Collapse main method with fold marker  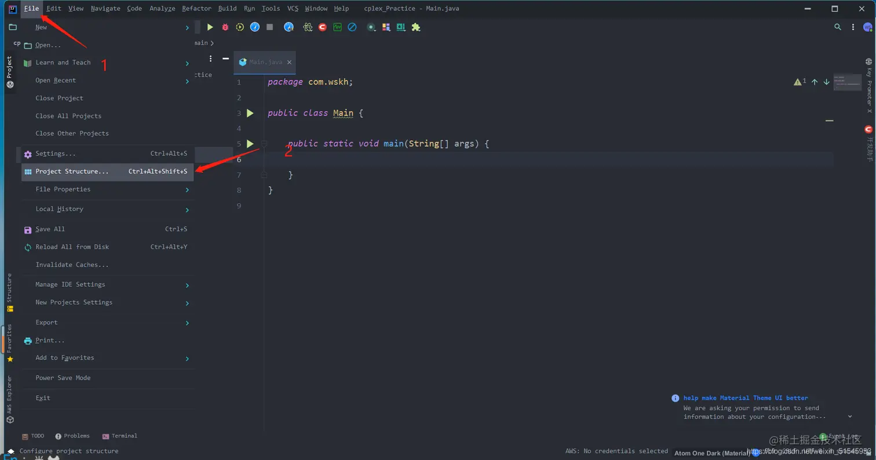click(x=264, y=144)
